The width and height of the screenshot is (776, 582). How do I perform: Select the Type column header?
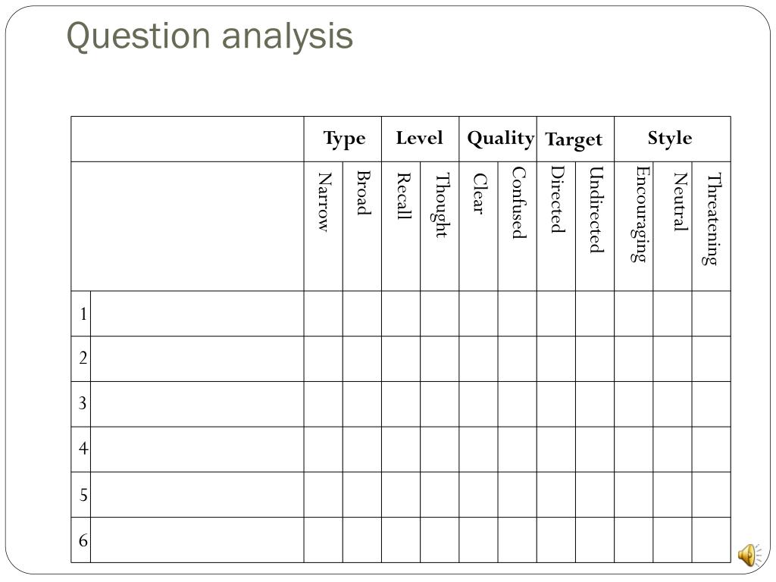pos(343,139)
